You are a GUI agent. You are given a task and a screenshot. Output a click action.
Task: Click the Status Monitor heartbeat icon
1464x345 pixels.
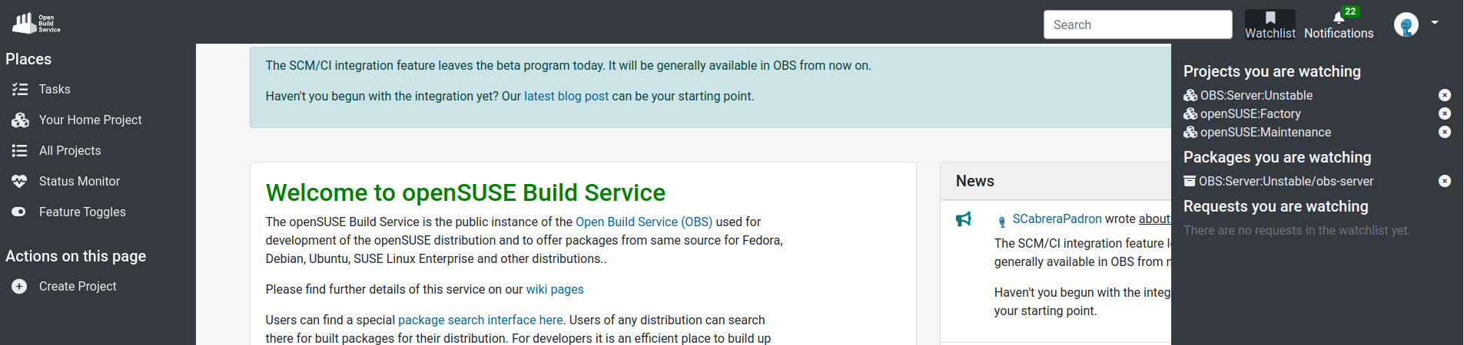[x=20, y=182]
